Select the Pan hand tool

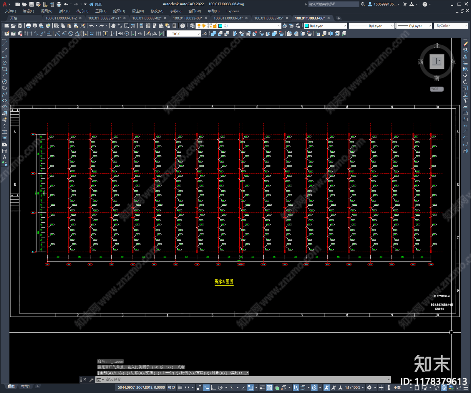113,26
